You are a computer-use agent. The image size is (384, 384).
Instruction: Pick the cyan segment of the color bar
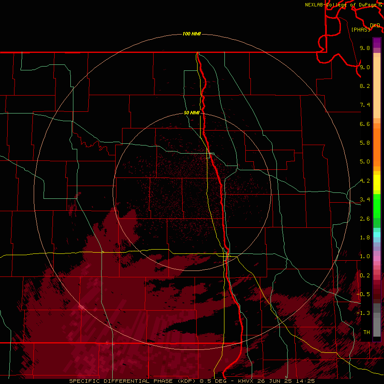[377, 235]
